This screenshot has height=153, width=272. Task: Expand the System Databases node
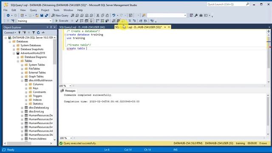point(14,45)
